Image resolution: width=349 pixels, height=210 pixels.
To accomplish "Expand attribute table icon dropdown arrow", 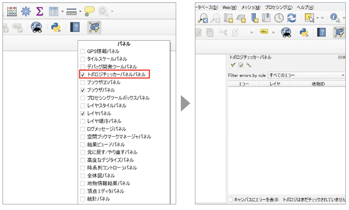I will [62, 11].
